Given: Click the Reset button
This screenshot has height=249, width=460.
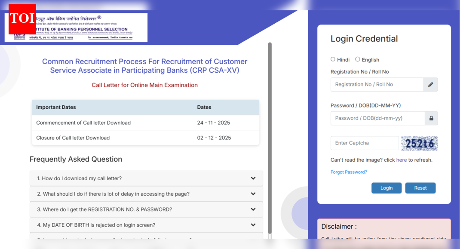Looking at the screenshot, I should pyautogui.click(x=420, y=188).
